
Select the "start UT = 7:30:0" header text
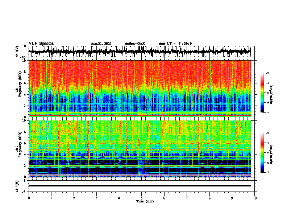175,44
